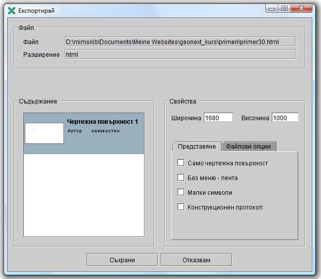Minimize the Експортирай window

point(272,9)
